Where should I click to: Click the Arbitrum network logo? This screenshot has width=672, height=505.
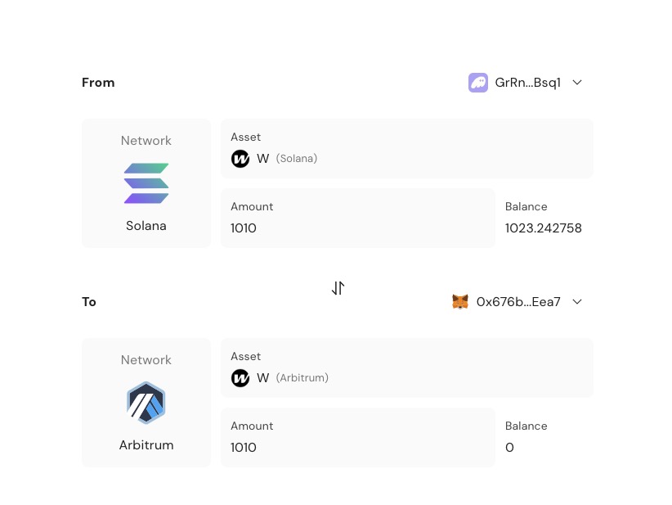pyautogui.click(x=146, y=403)
